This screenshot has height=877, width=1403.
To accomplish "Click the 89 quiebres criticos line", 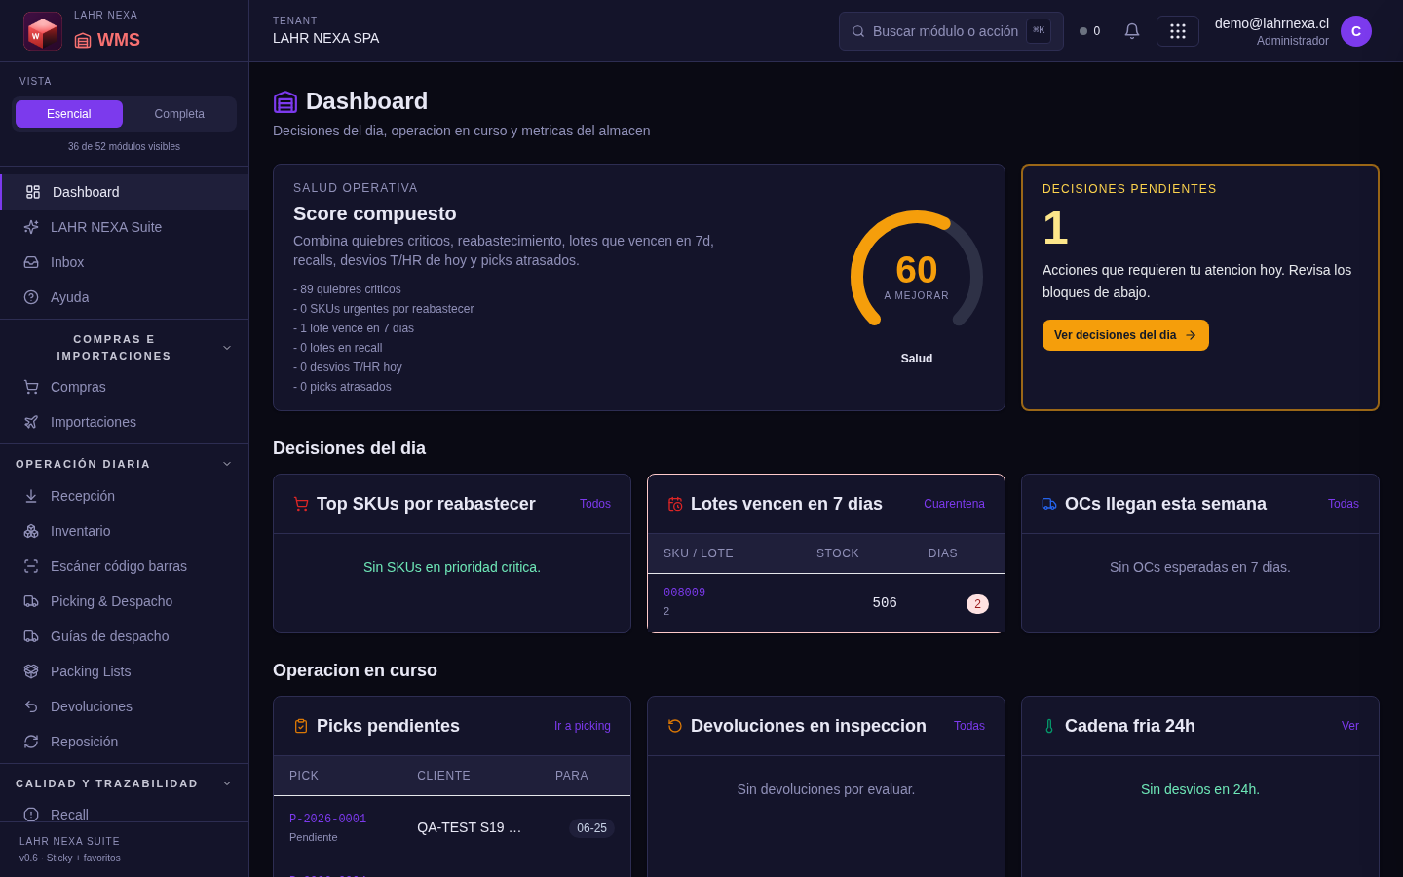I will 347,289.
